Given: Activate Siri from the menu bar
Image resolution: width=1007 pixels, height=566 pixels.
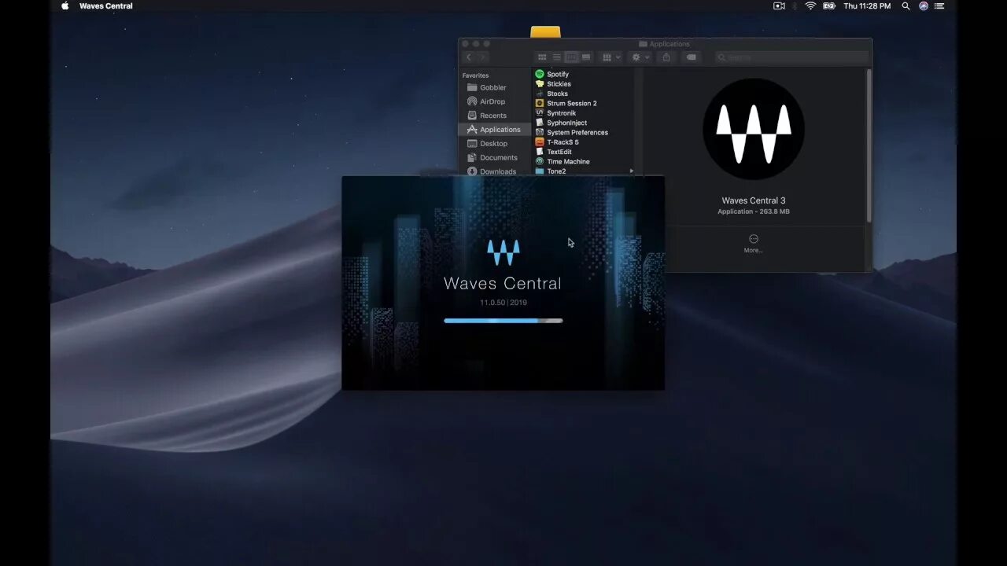Looking at the screenshot, I should click(x=924, y=6).
